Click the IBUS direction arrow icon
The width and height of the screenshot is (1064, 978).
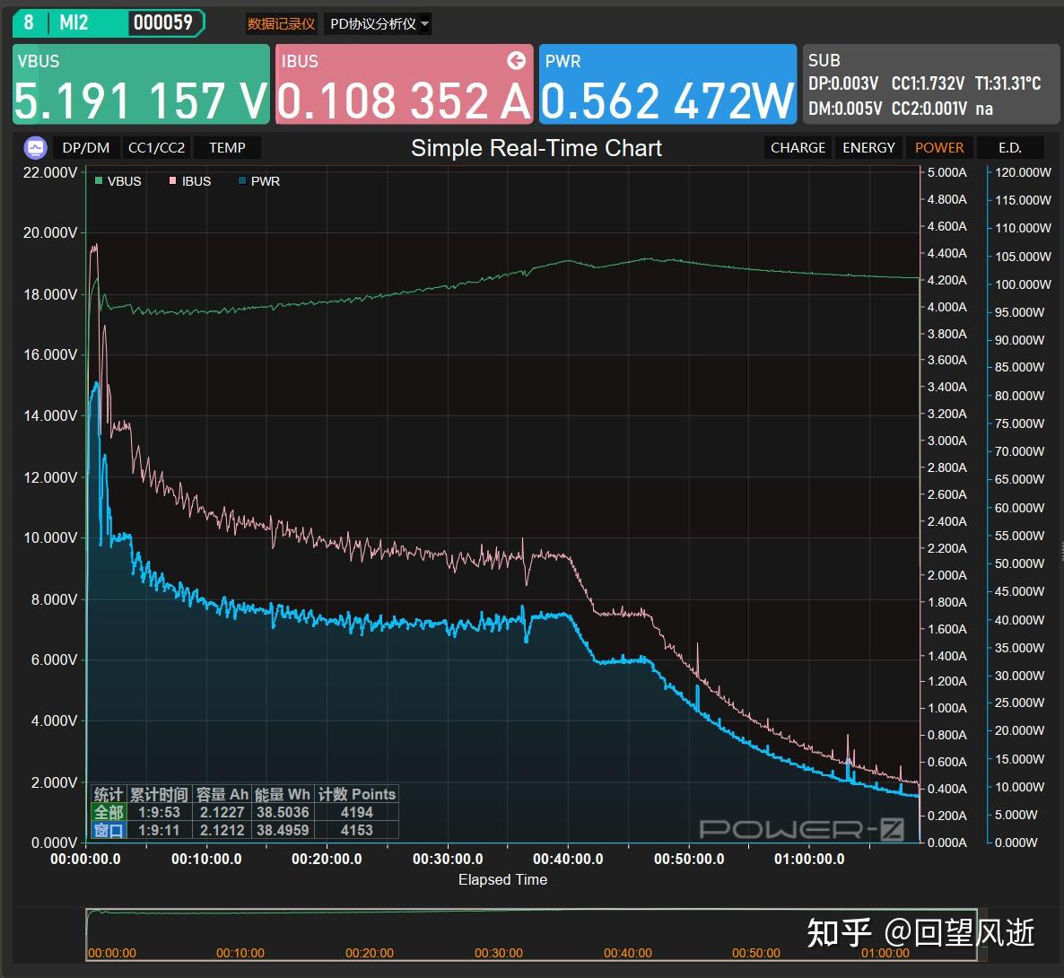(x=517, y=60)
